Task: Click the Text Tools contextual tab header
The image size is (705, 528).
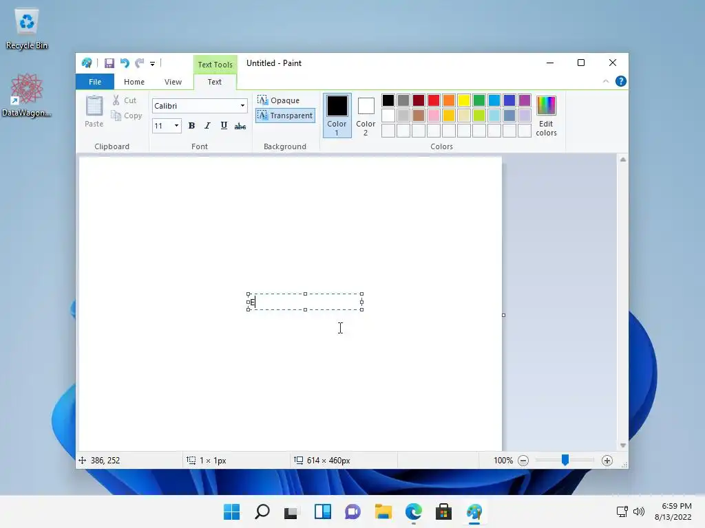Action: click(x=215, y=64)
